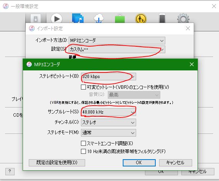Click キャンセル in 一般環境設定 window
This screenshot has width=219, height=181.
tap(198, 172)
